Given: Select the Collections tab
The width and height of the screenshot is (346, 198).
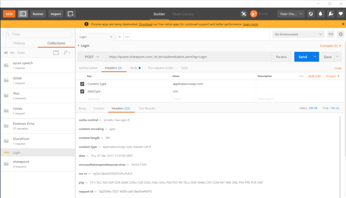Looking at the screenshot, I should (x=56, y=43).
